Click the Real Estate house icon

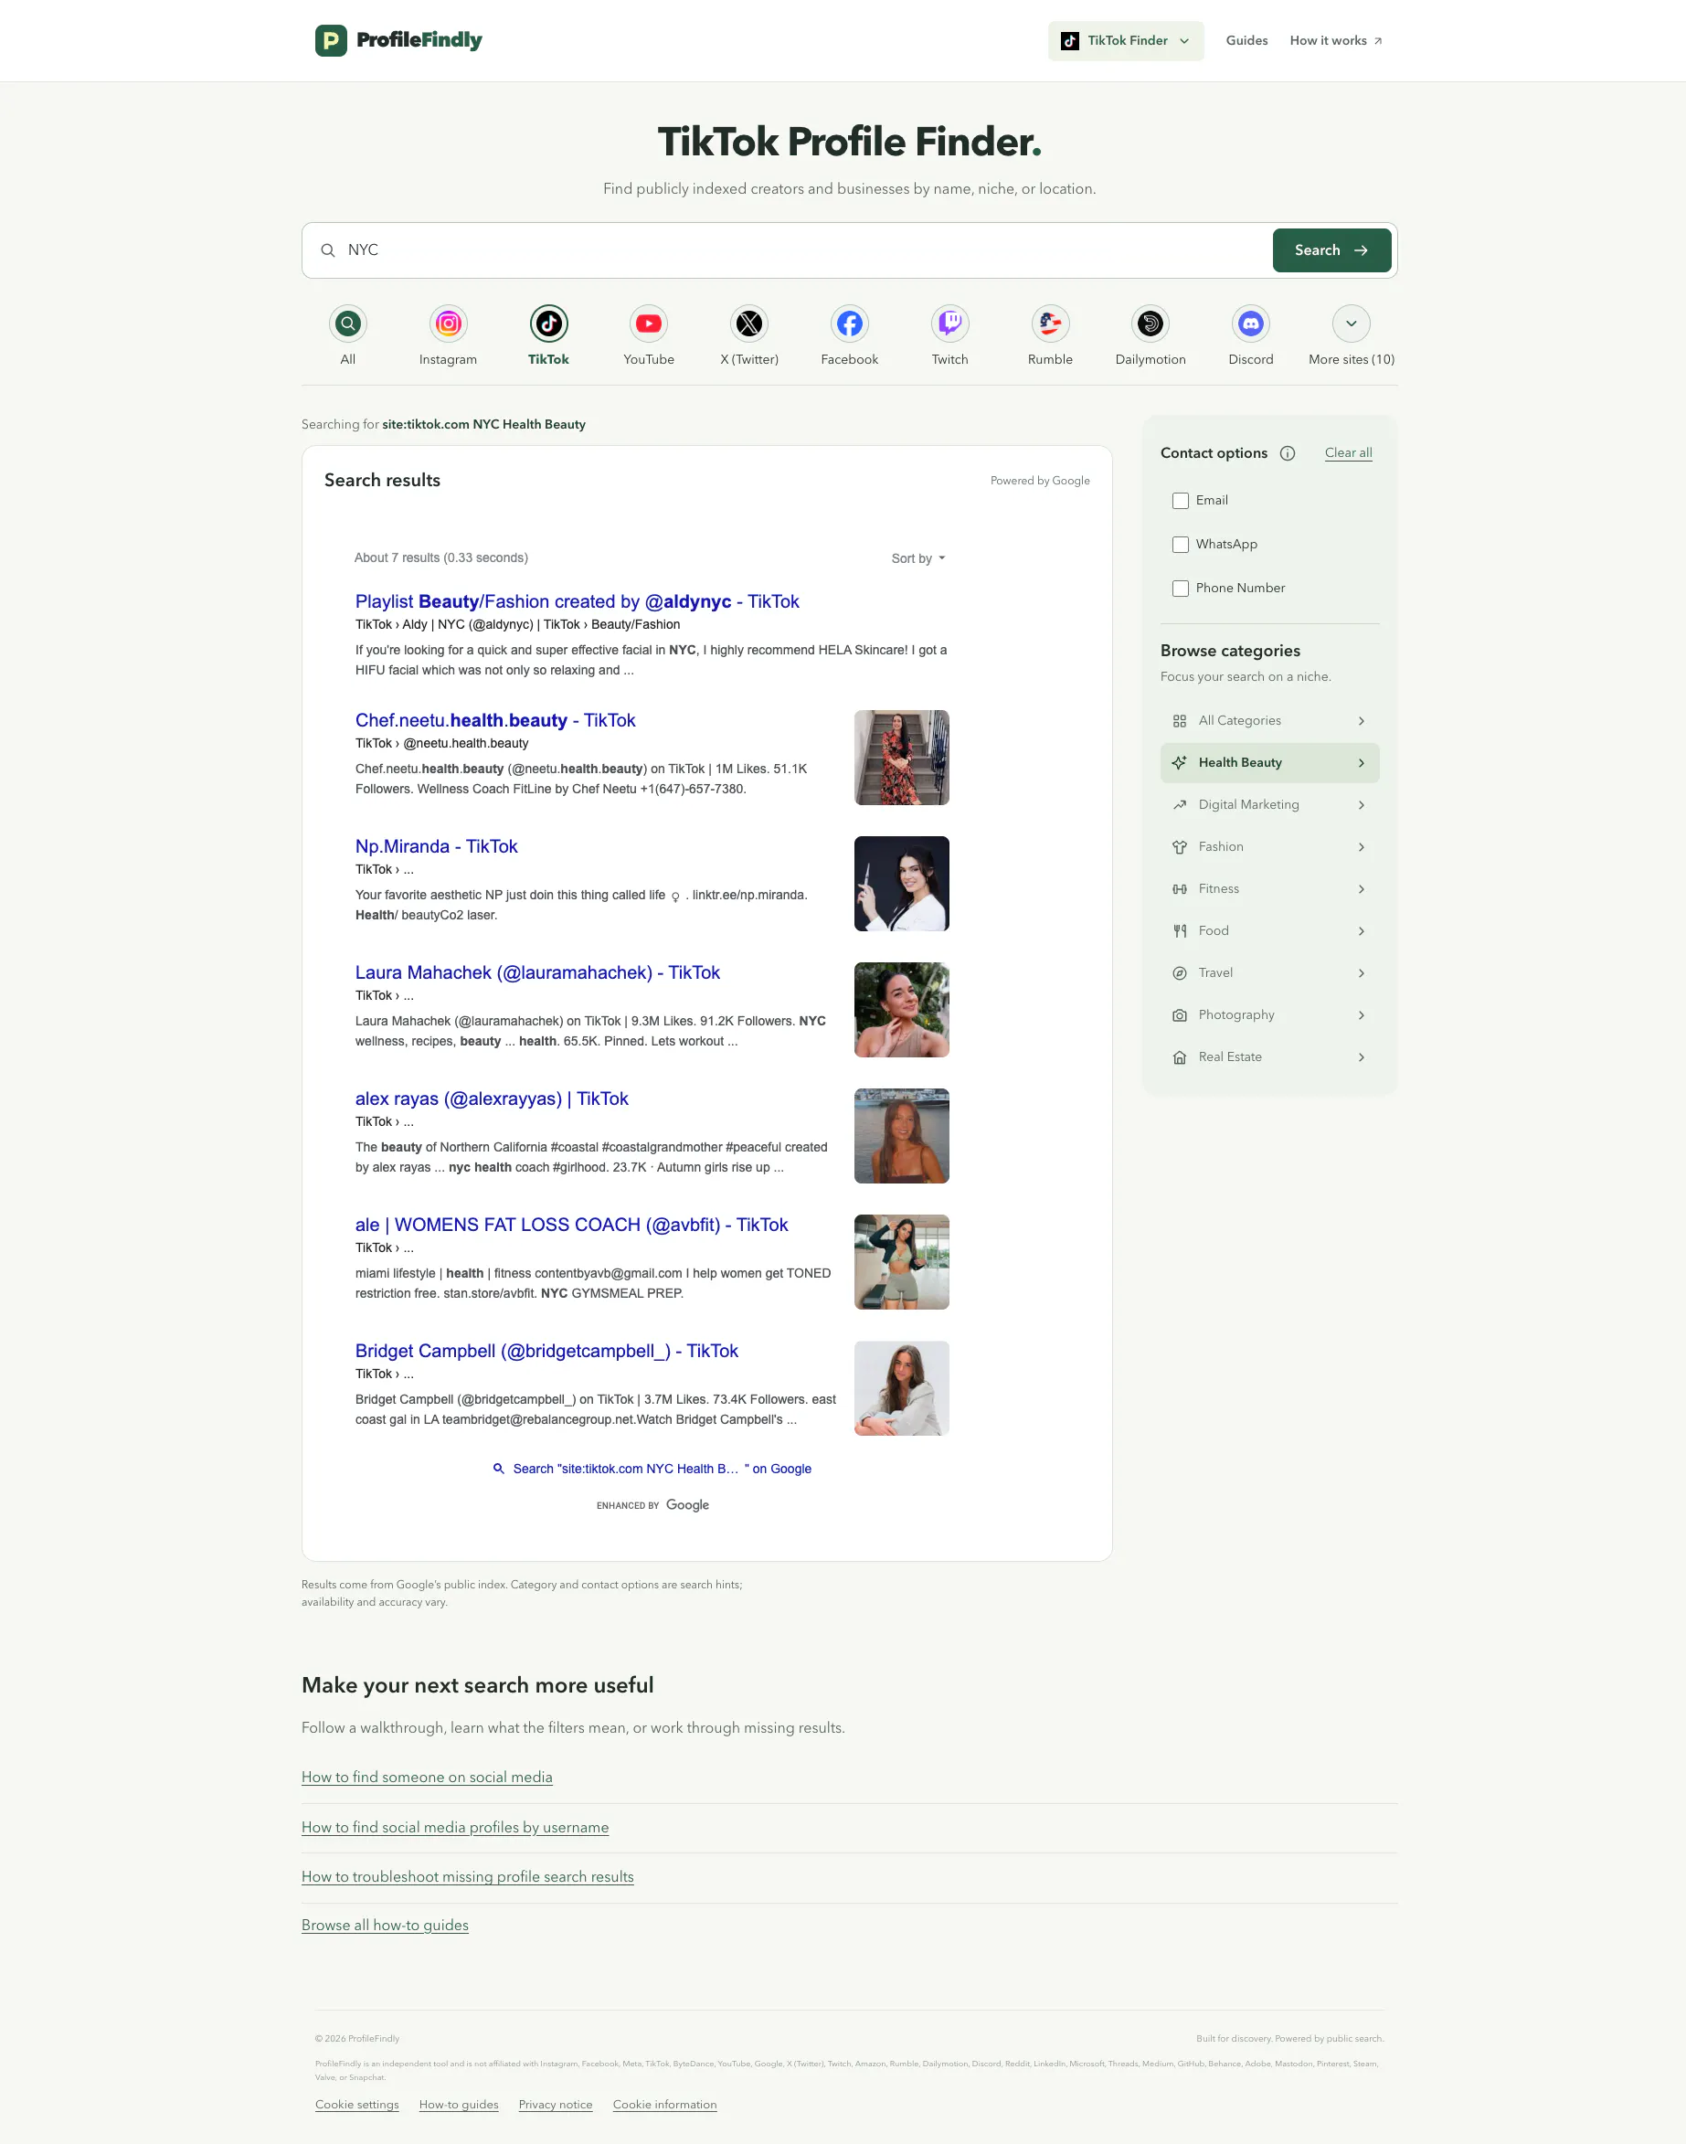[x=1180, y=1057]
